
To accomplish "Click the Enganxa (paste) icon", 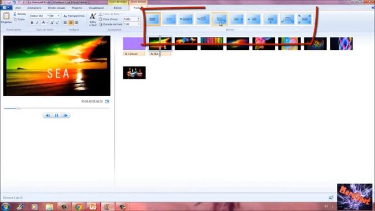I will click(6, 16).
